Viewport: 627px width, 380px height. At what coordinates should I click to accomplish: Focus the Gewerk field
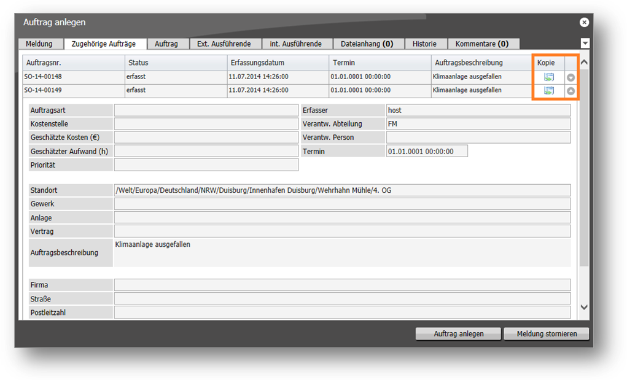click(342, 204)
